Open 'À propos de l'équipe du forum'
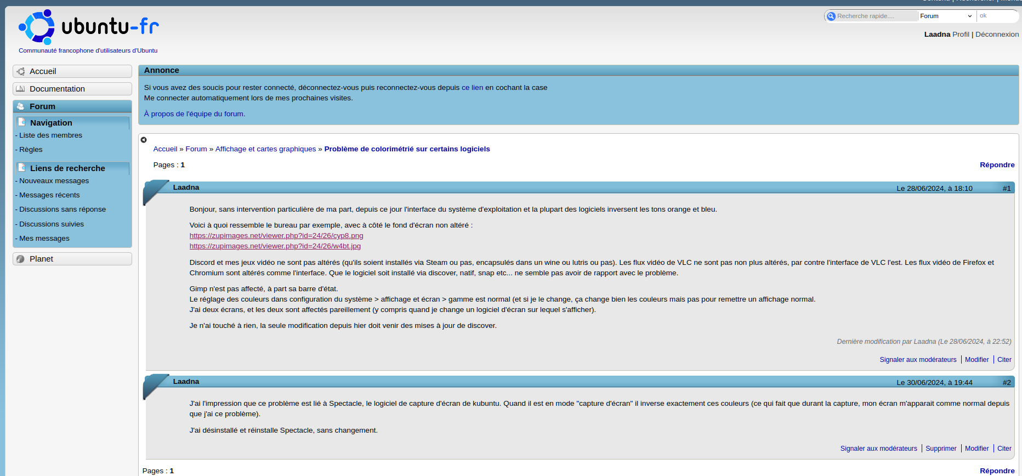 (195, 114)
